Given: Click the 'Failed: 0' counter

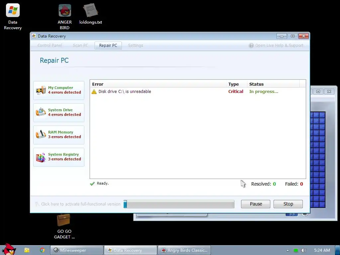Looking at the screenshot, I should (x=294, y=184).
